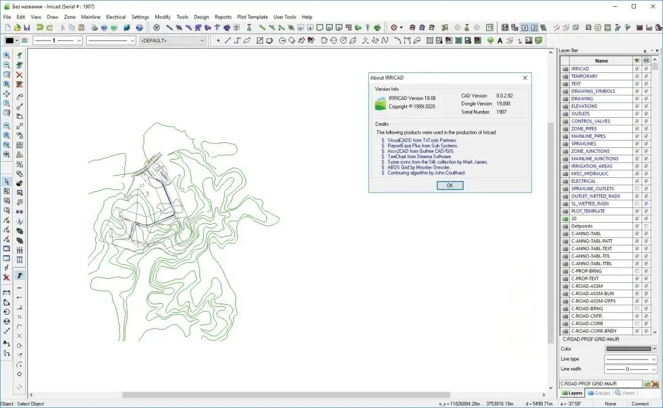Viewport: 663px width, 408px height.
Task: Select the Zoom In tool
Action: click(6, 55)
